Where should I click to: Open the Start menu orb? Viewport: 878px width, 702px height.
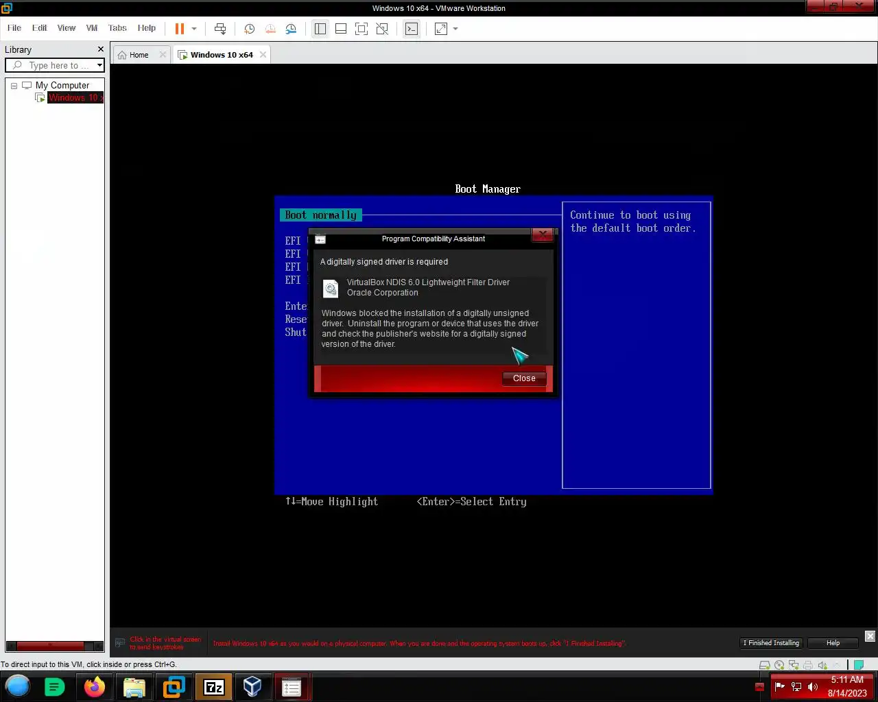pos(18,686)
